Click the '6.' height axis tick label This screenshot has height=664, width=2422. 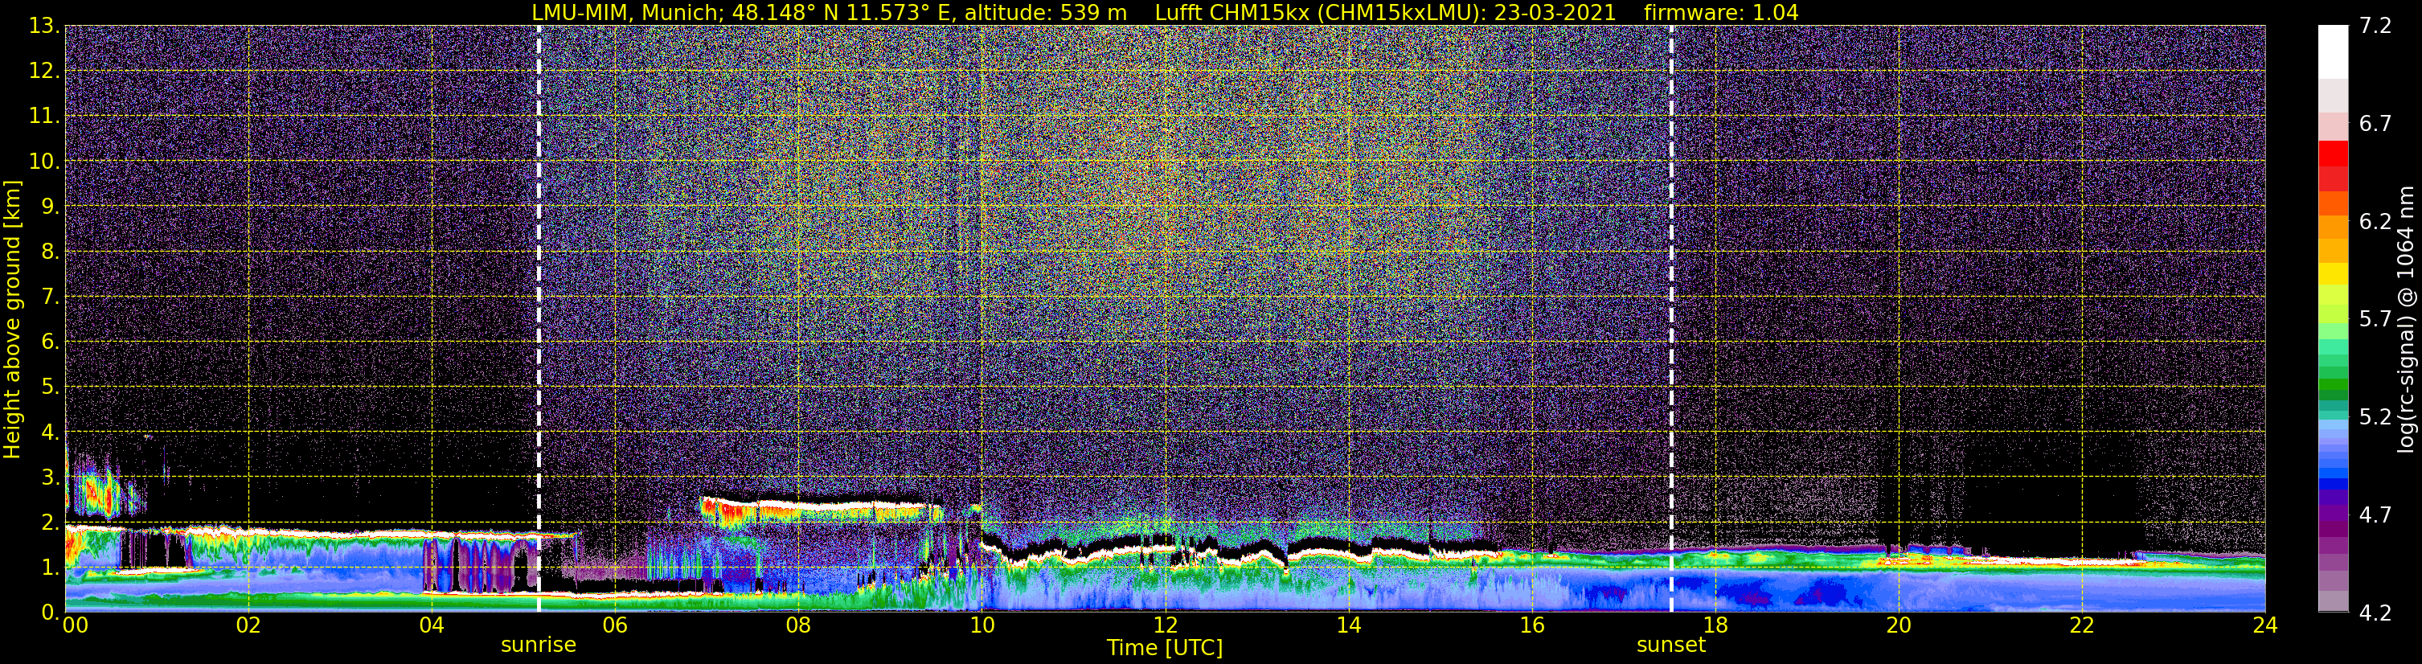pyautogui.click(x=50, y=342)
